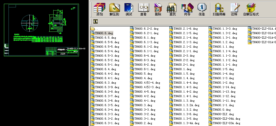Image resolution: width=276 pixels, height=126 pixels.
Task: Show archive 信息 (Info) icon
Action: pos(202,9)
